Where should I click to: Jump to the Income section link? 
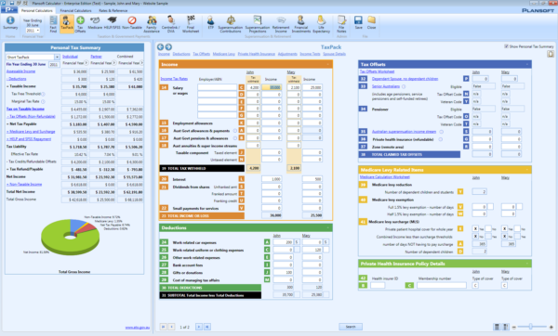coord(164,54)
